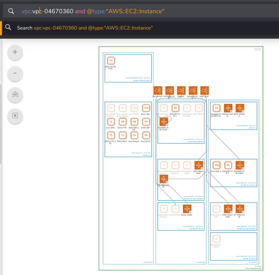Select the MYMMIS-ALB load balancer icon
279x275 pixels.
170,91
